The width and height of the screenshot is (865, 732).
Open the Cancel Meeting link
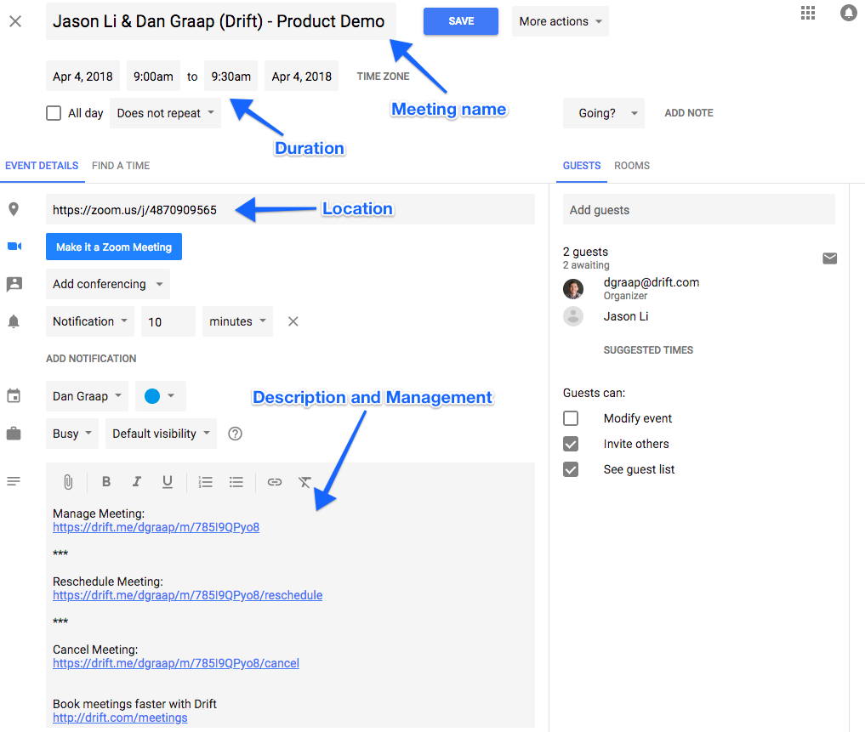click(x=176, y=663)
